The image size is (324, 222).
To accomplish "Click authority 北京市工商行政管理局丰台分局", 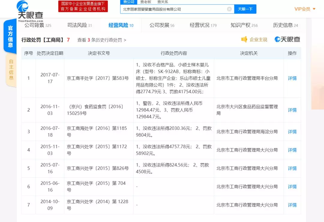I will [x=247, y=78].
